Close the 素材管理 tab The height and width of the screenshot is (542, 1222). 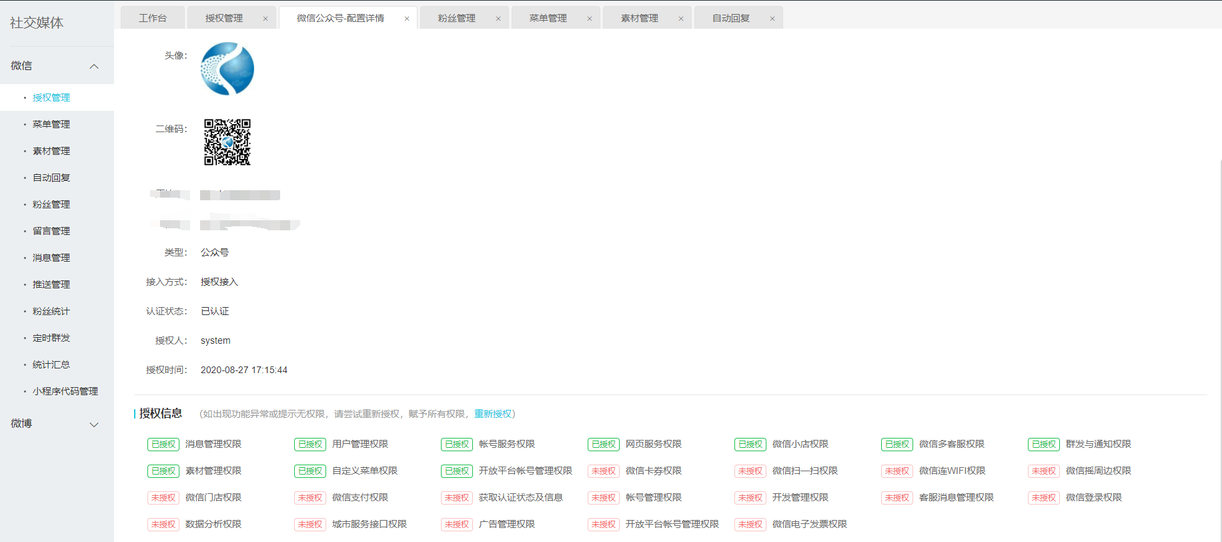pos(681,19)
